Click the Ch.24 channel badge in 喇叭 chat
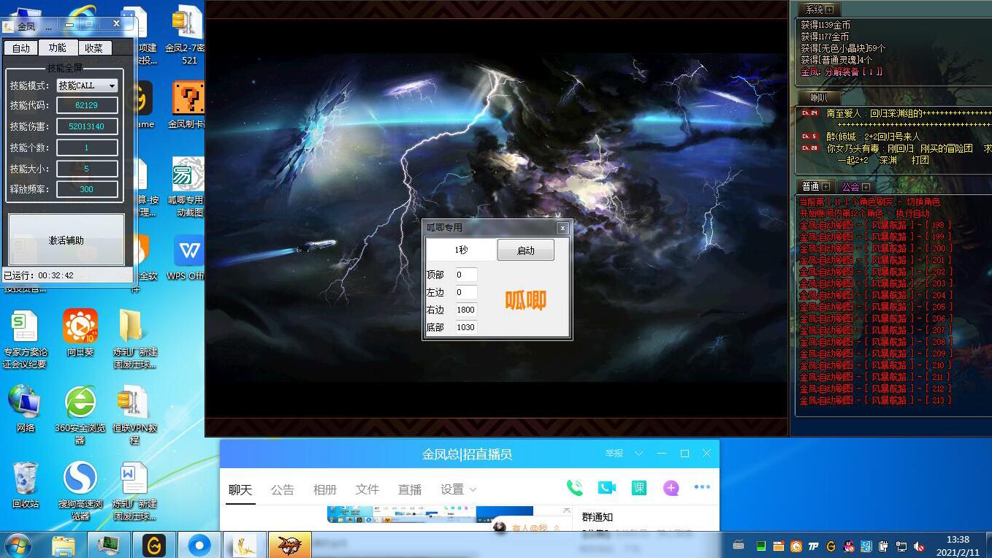992x558 pixels. click(809, 113)
